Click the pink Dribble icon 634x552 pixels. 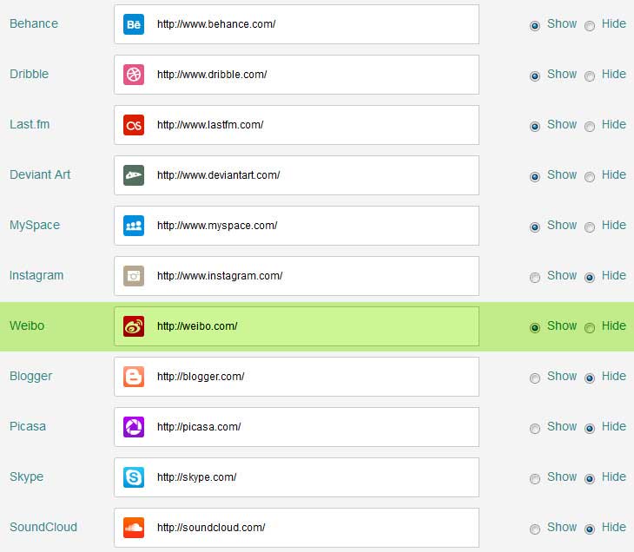134,75
